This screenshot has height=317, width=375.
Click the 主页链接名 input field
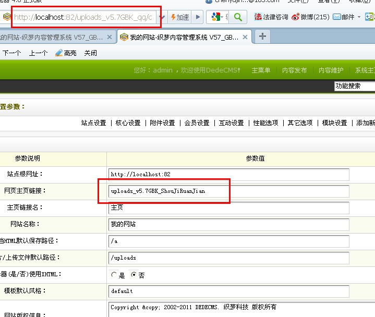(228, 208)
